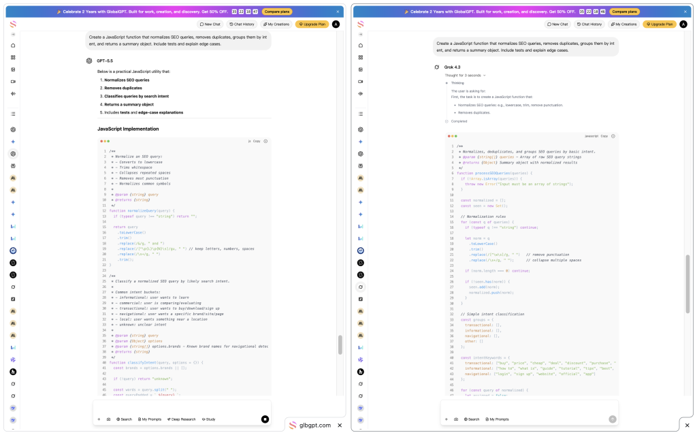This screenshot has width=697, height=435.
Task: Click the 'GPT-5.5' model name label
Action: coord(105,61)
